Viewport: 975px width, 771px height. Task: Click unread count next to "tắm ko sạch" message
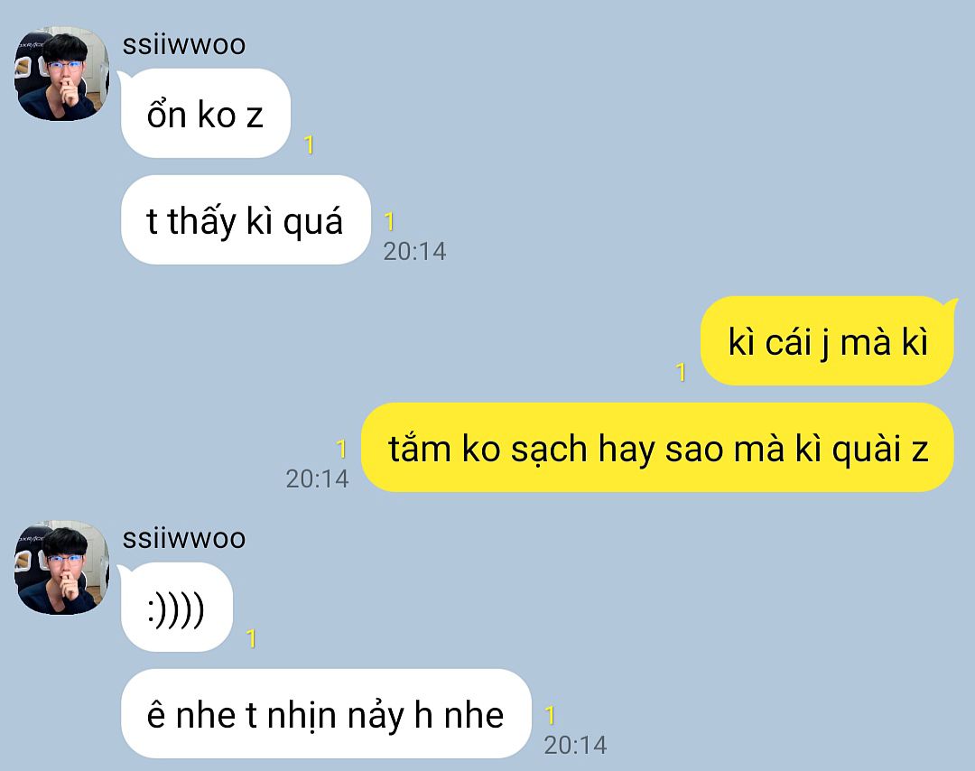[341, 449]
